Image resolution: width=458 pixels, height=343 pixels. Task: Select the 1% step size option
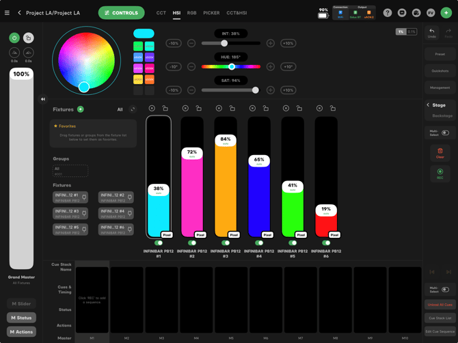401,31
